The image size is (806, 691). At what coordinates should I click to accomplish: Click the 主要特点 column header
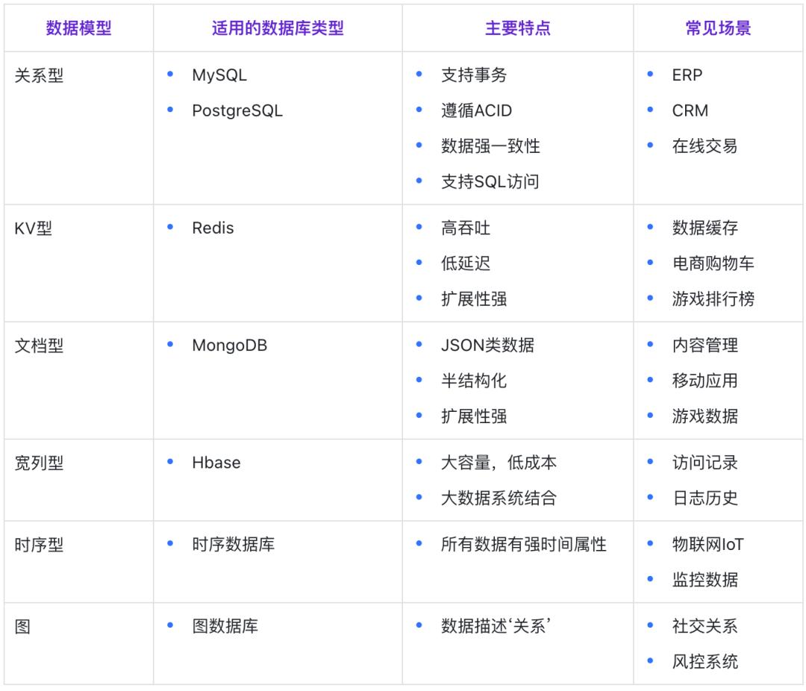tap(516, 27)
